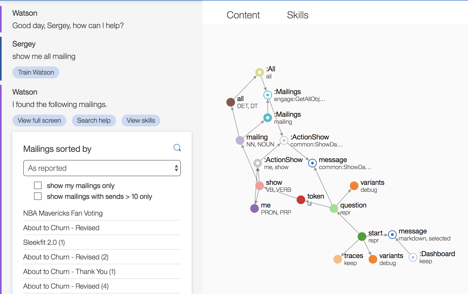Click the red token node
This screenshot has height=294, width=468.
point(301,200)
